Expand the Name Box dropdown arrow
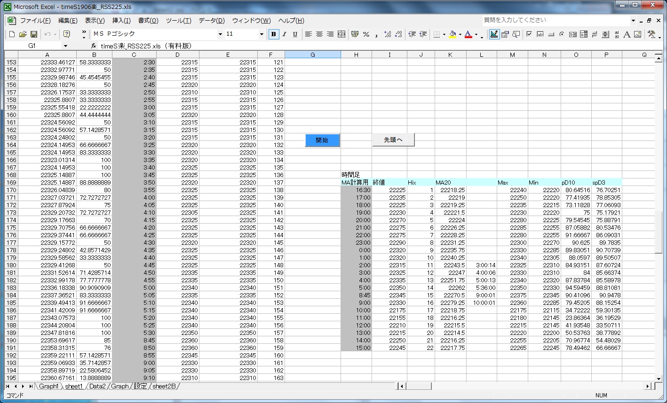 coord(65,46)
